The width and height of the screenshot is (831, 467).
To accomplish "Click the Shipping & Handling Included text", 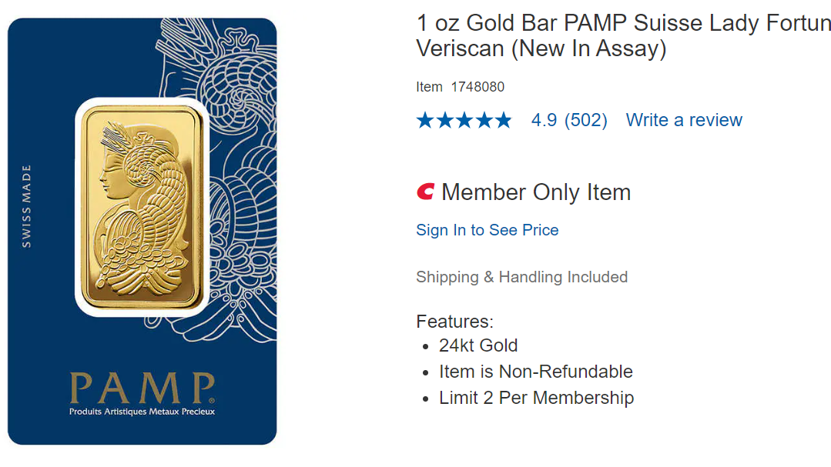I will click(x=521, y=277).
